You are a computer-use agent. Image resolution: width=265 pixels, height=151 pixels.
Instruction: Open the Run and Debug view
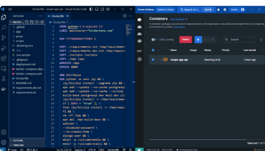point(3,48)
